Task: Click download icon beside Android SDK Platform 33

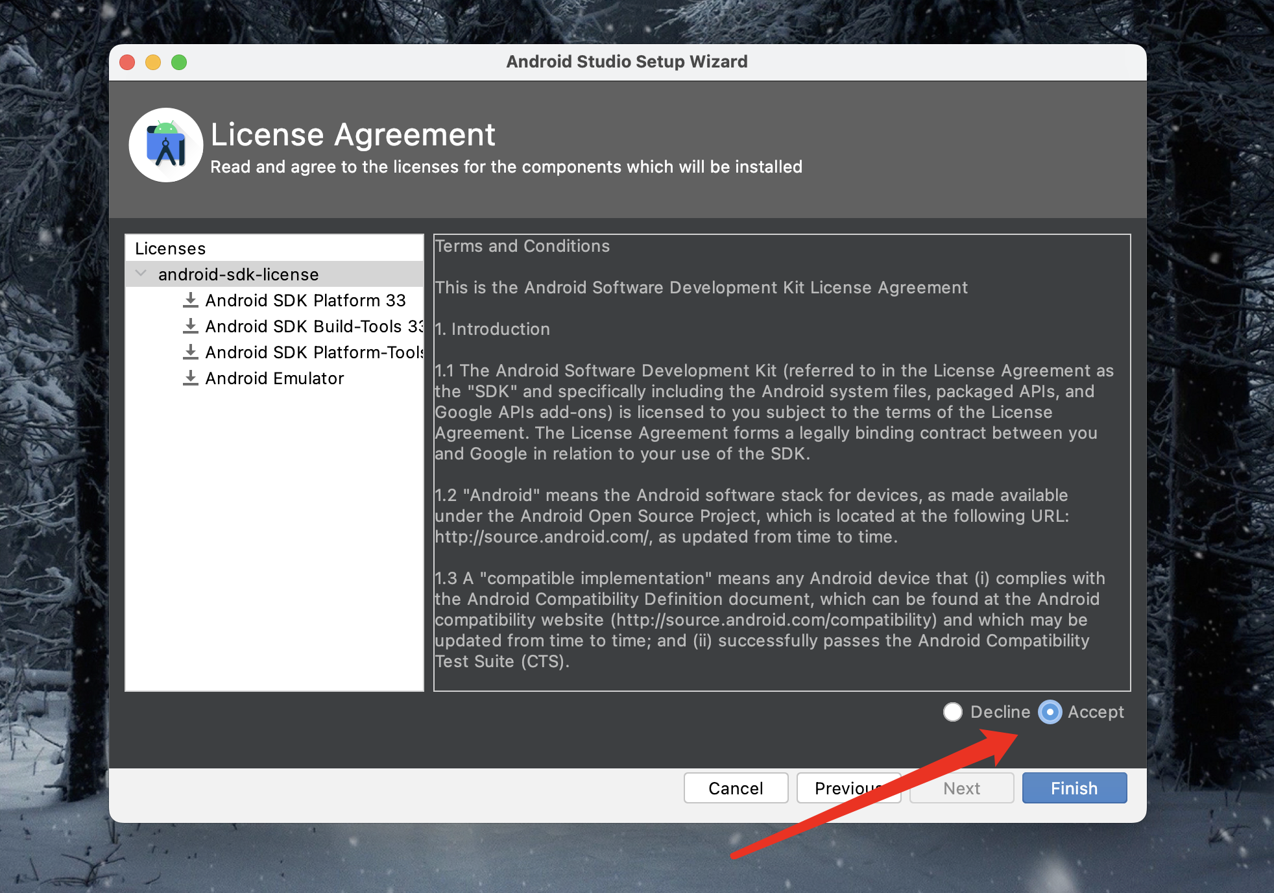Action: point(190,300)
